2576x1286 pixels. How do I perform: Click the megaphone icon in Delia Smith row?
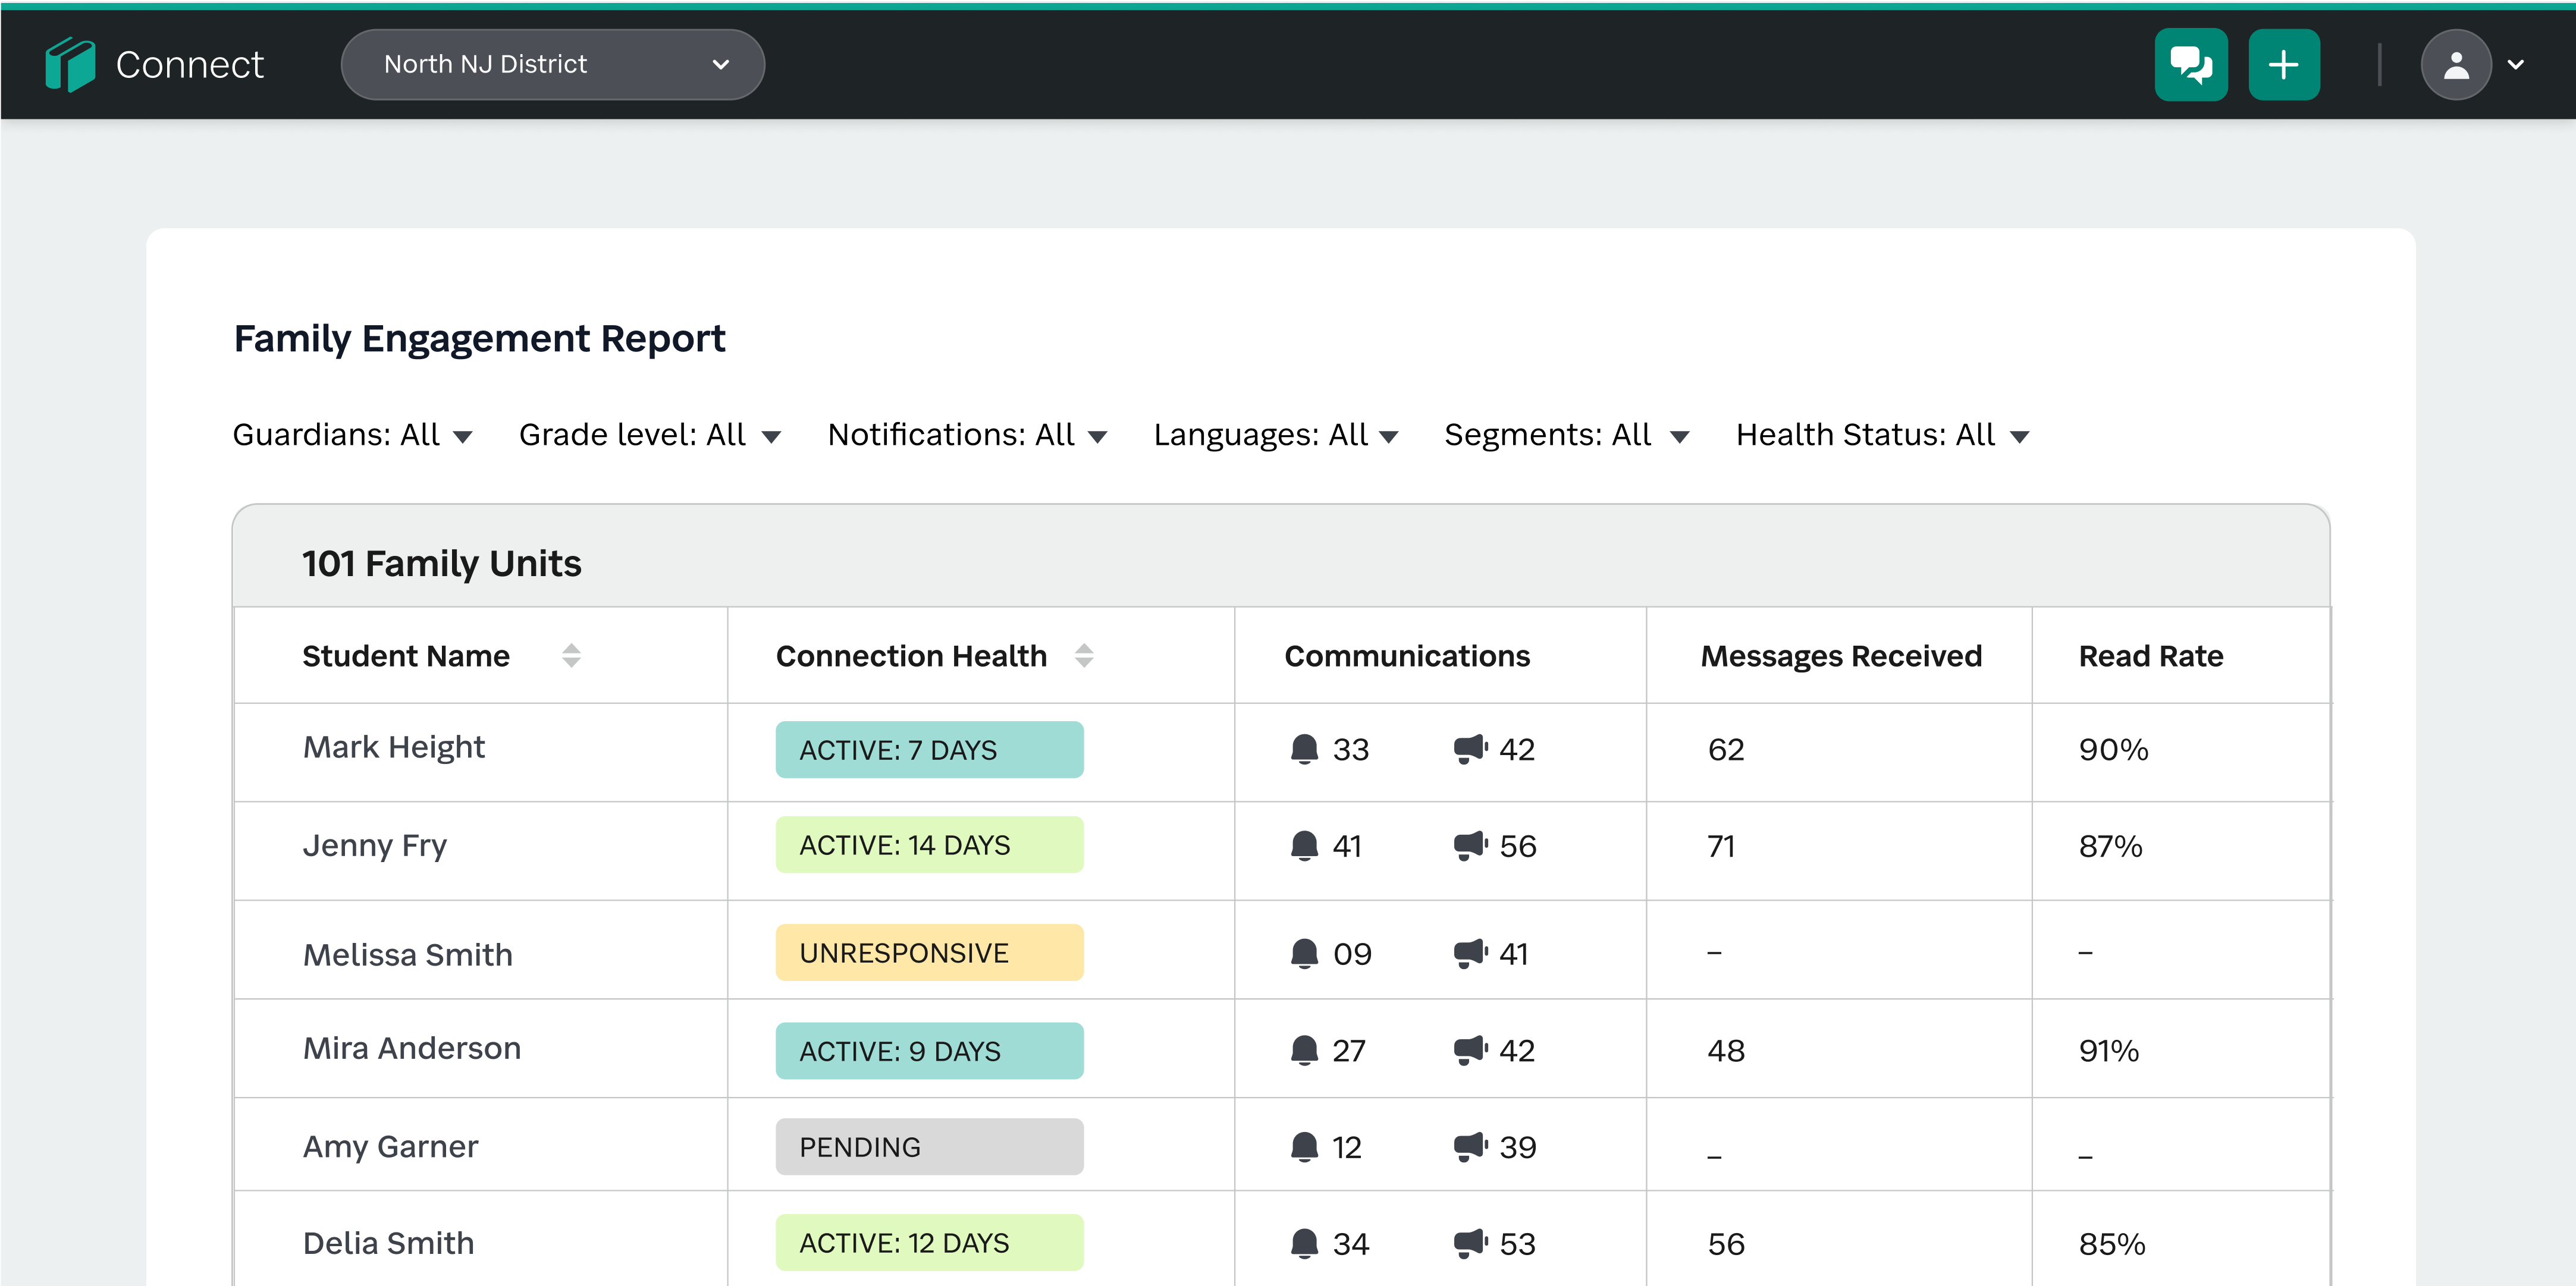tap(1471, 1244)
